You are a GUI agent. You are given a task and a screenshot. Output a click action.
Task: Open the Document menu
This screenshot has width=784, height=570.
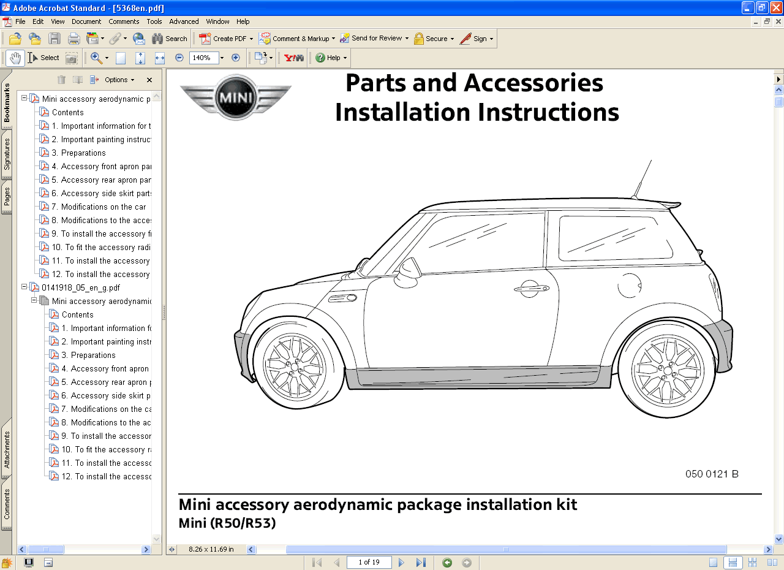[x=86, y=21]
